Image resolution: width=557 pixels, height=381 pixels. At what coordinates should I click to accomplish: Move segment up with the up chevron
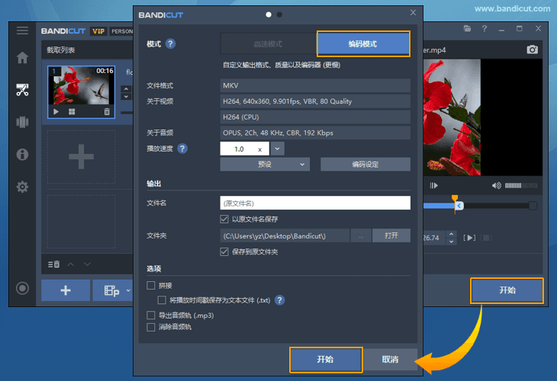71,264
